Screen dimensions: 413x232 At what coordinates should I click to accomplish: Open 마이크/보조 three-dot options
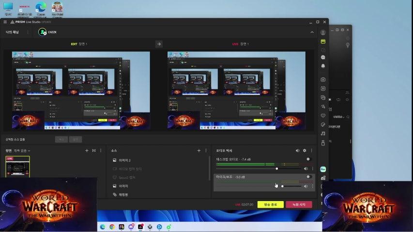tap(313, 186)
